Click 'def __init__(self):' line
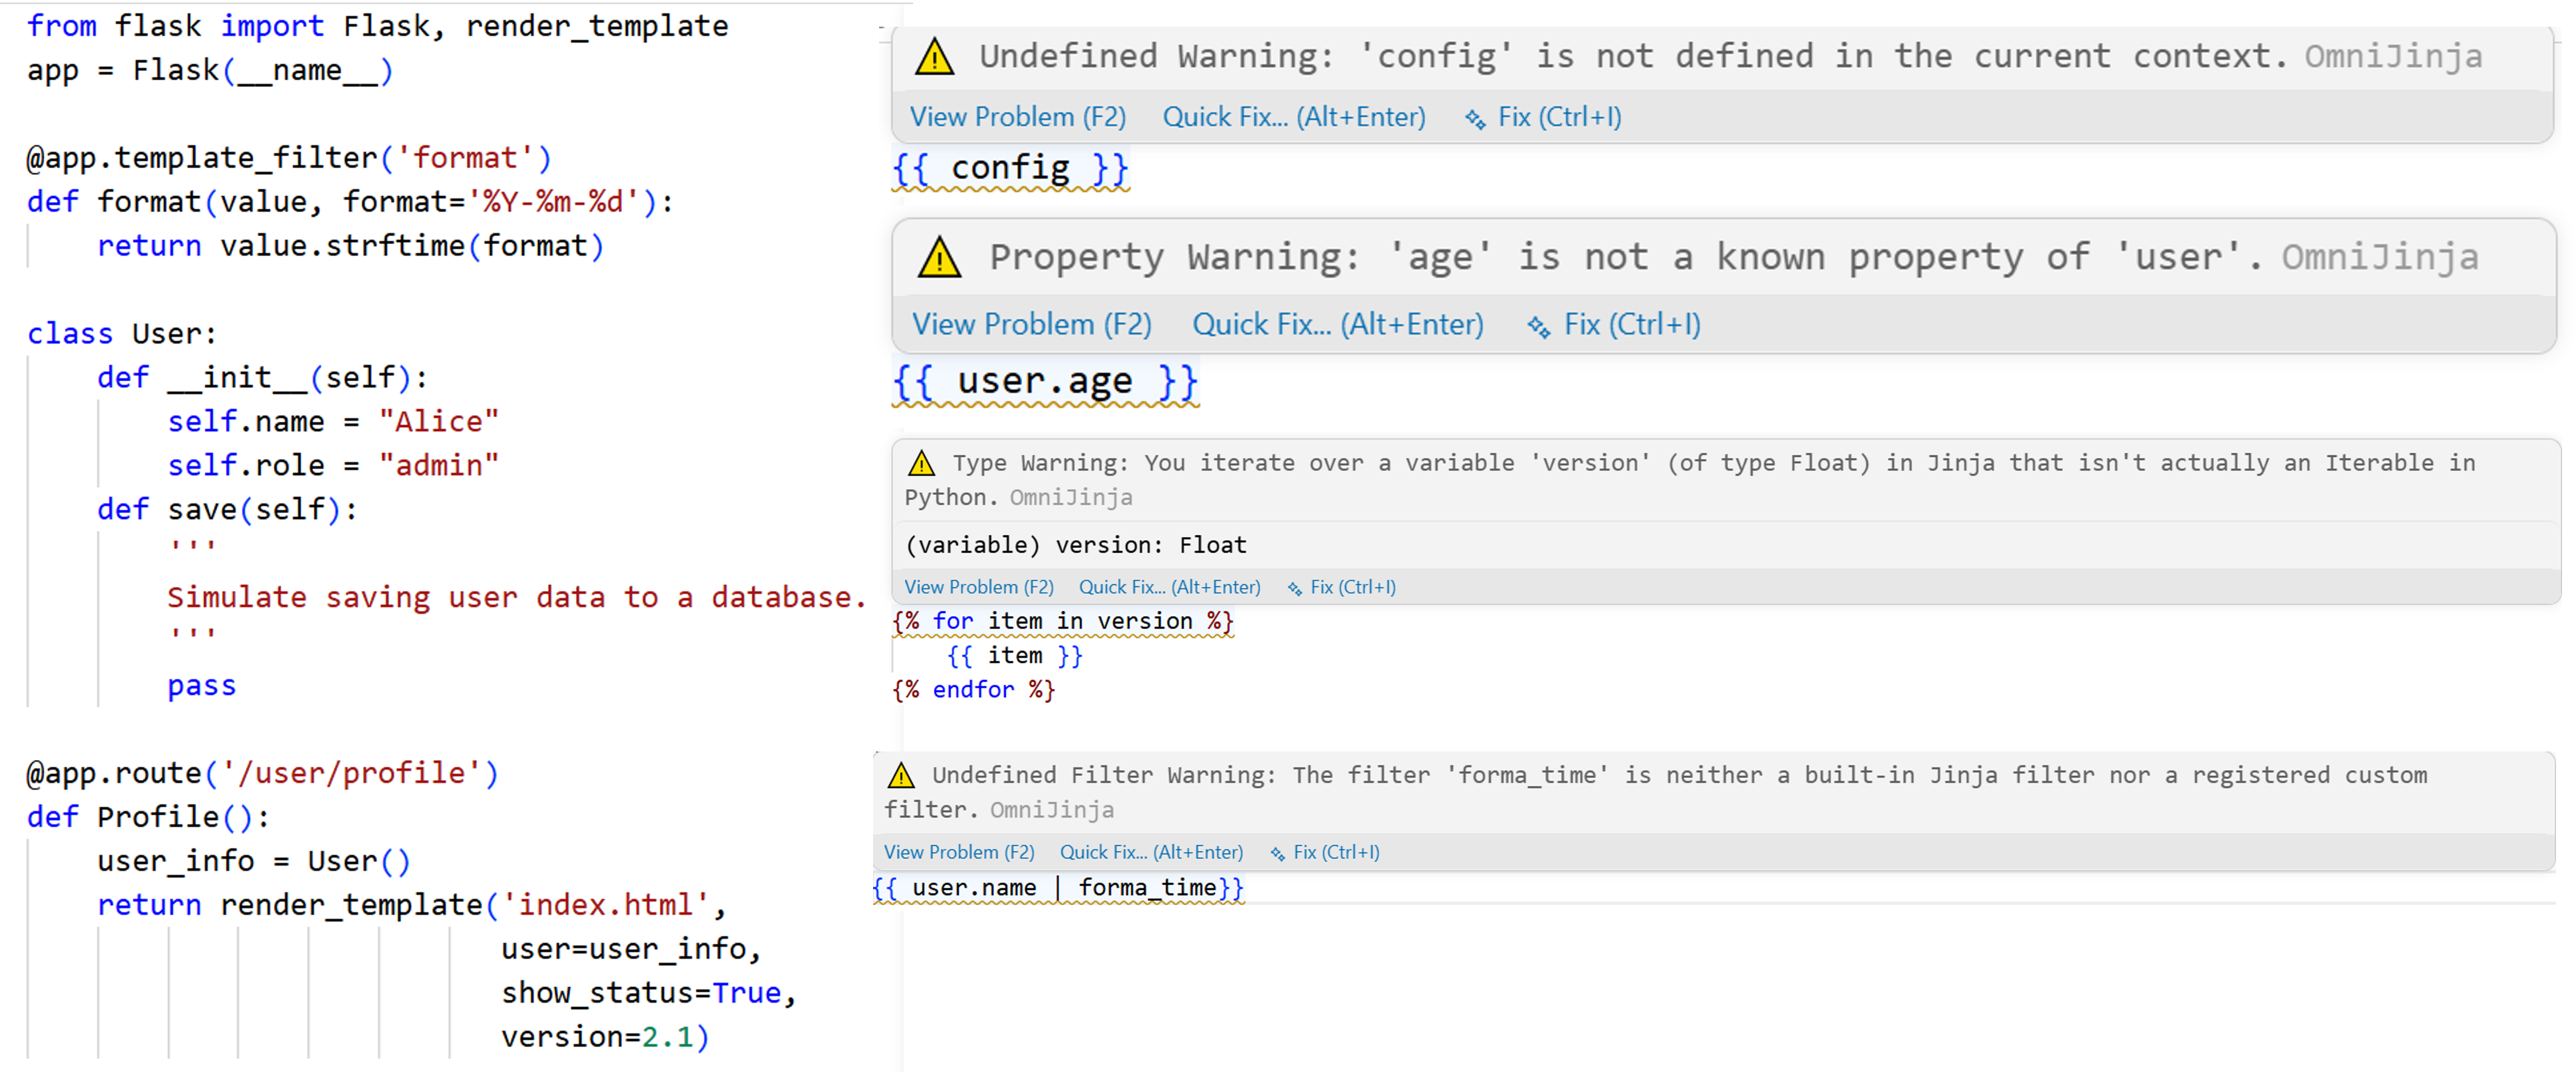 pos(263,378)
